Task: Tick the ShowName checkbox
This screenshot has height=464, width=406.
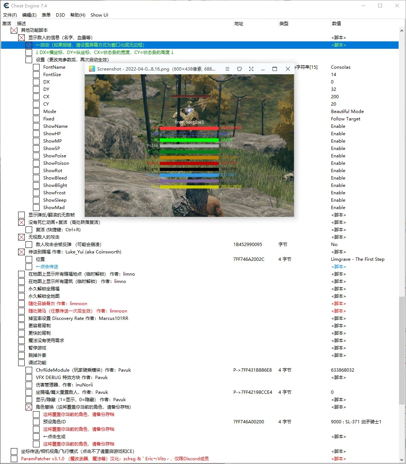Action: (36, 126)
